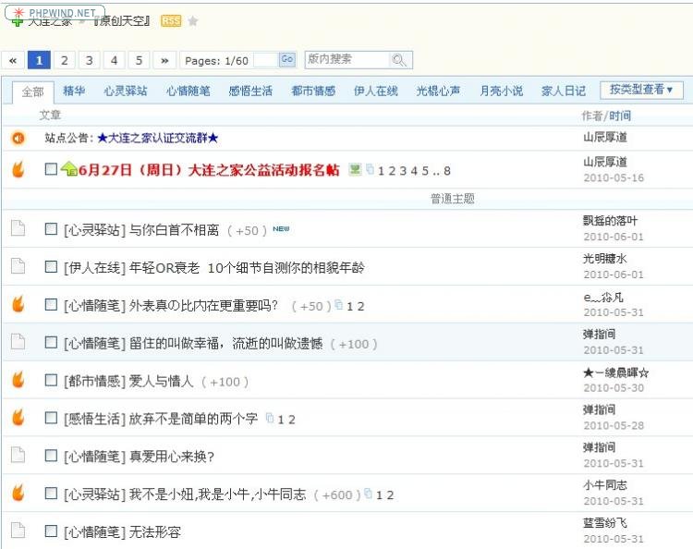Select checkbox for 真爱用心来换 thread

click(51, 456)
